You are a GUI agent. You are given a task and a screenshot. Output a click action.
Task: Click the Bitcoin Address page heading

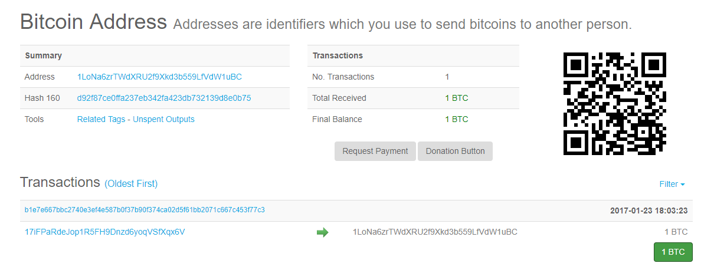tap(94, 22)
